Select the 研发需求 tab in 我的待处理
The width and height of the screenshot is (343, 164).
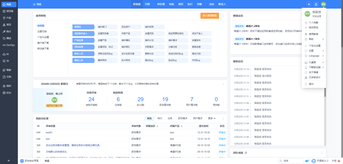(183, 118)
